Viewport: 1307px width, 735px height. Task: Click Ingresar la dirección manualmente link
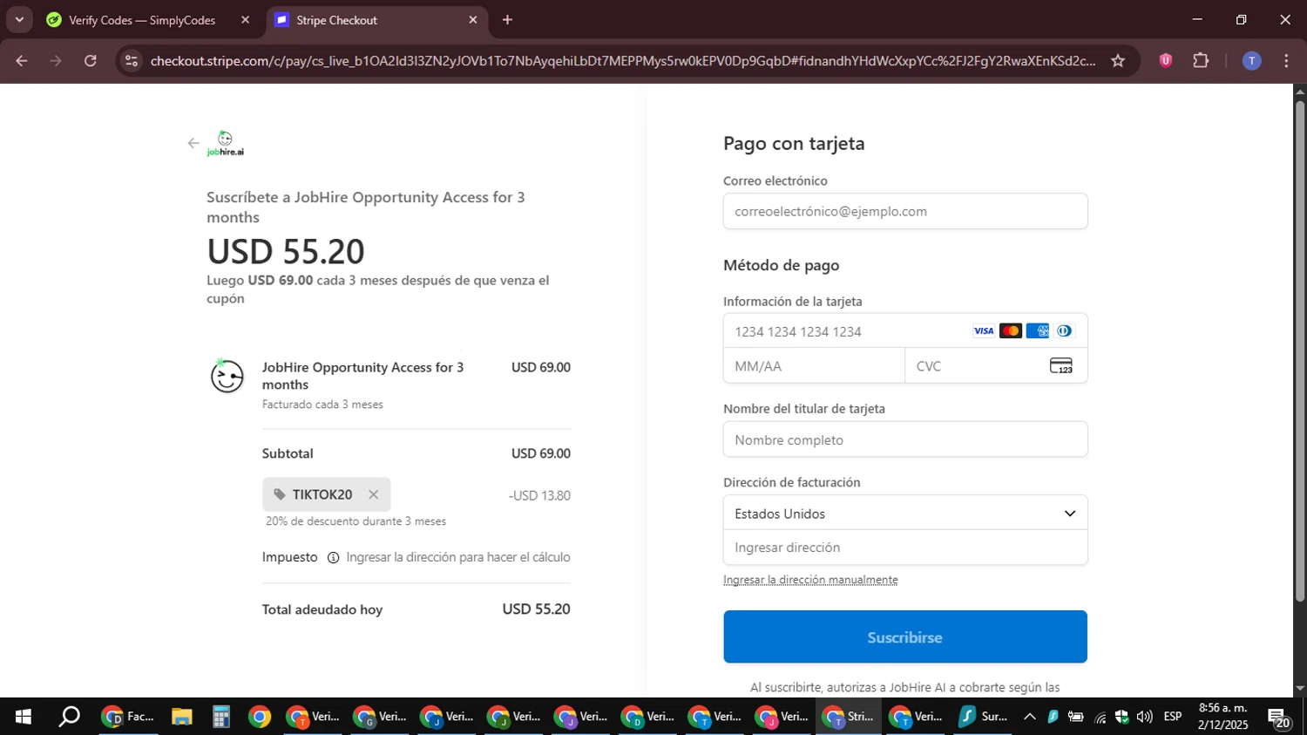810,580
